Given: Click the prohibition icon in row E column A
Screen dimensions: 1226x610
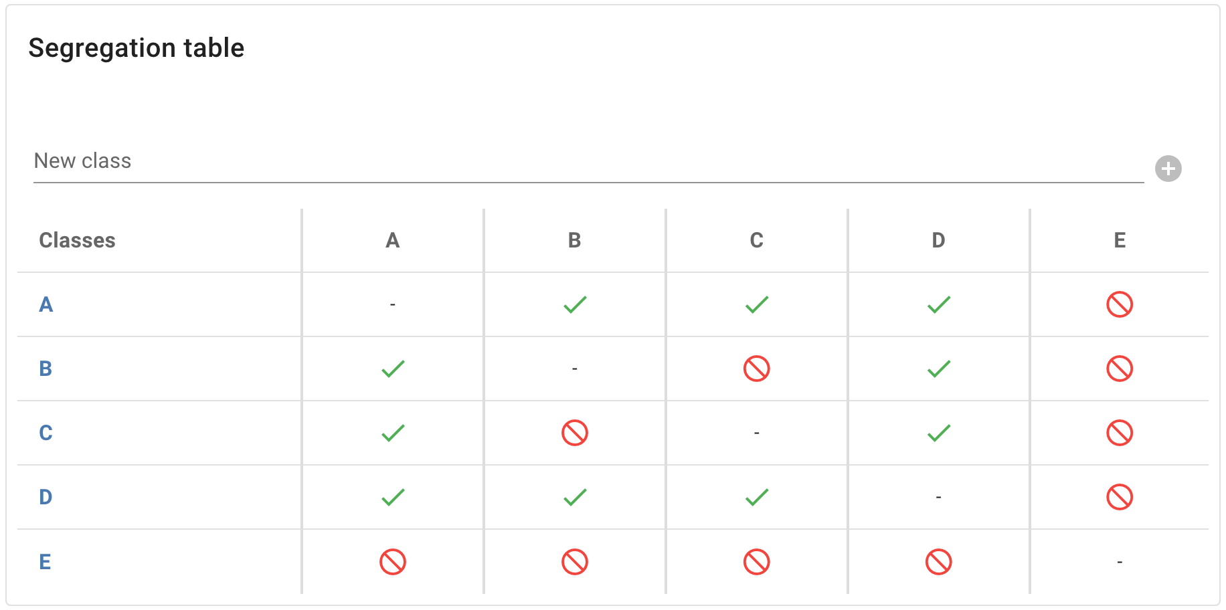Looking at the screenshot, I should point(392,561).
